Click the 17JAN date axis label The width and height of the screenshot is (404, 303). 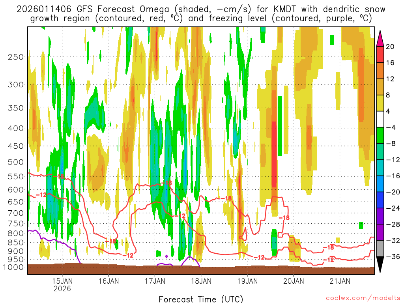click(155, 281)
